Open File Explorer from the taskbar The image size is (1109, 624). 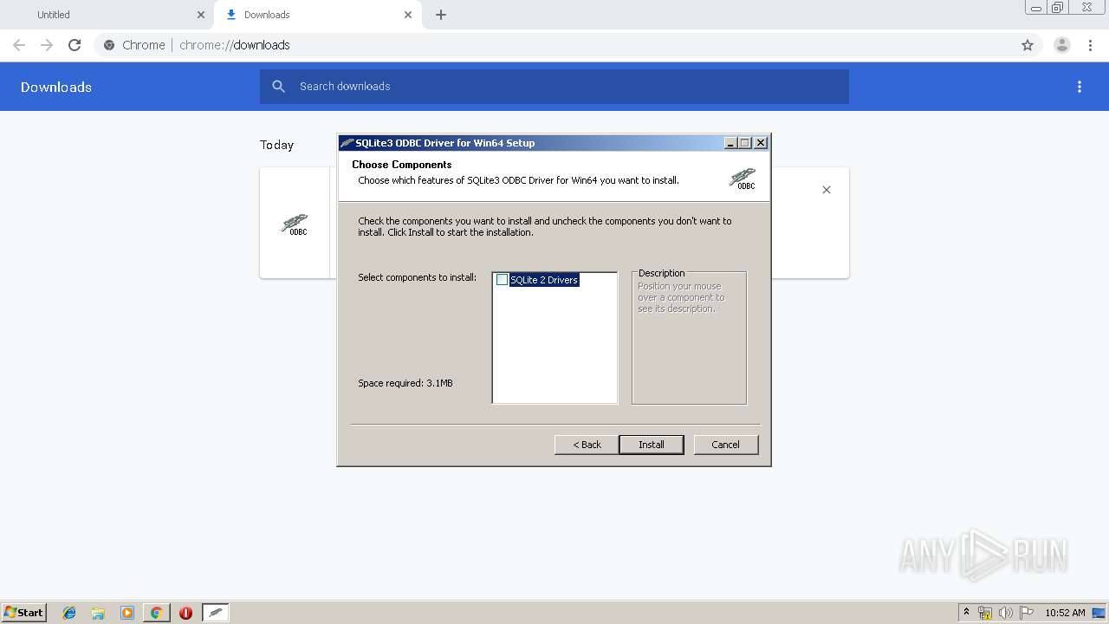pos(98,613)
